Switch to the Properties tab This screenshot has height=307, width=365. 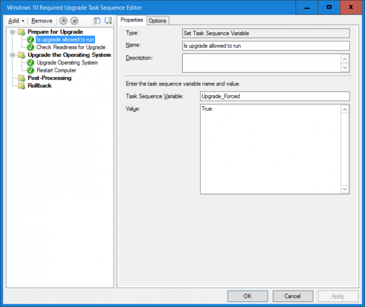tap(132, 20)
